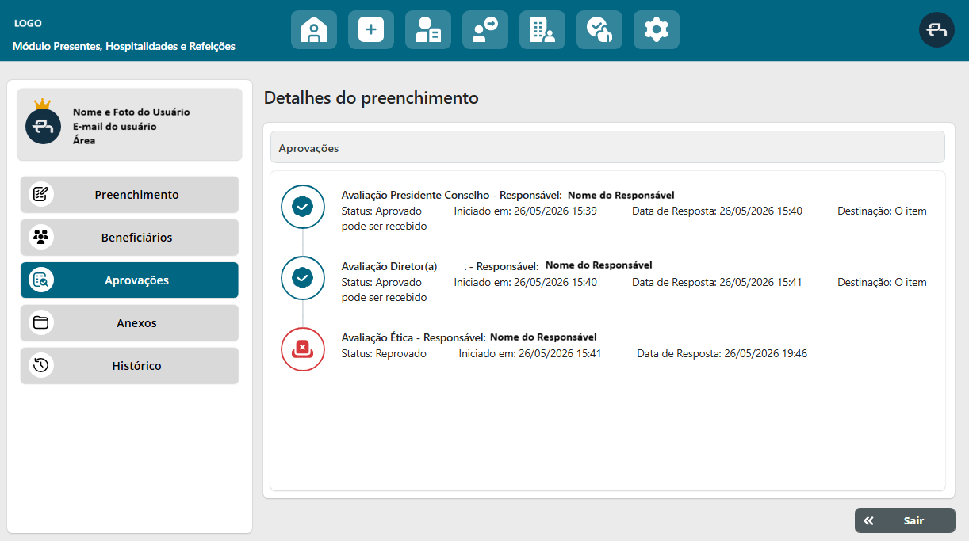Image resolution: width=969 pixels, height=541 pixels.
Task: Open the Preenchimento menu item
Action: [129, 195]
